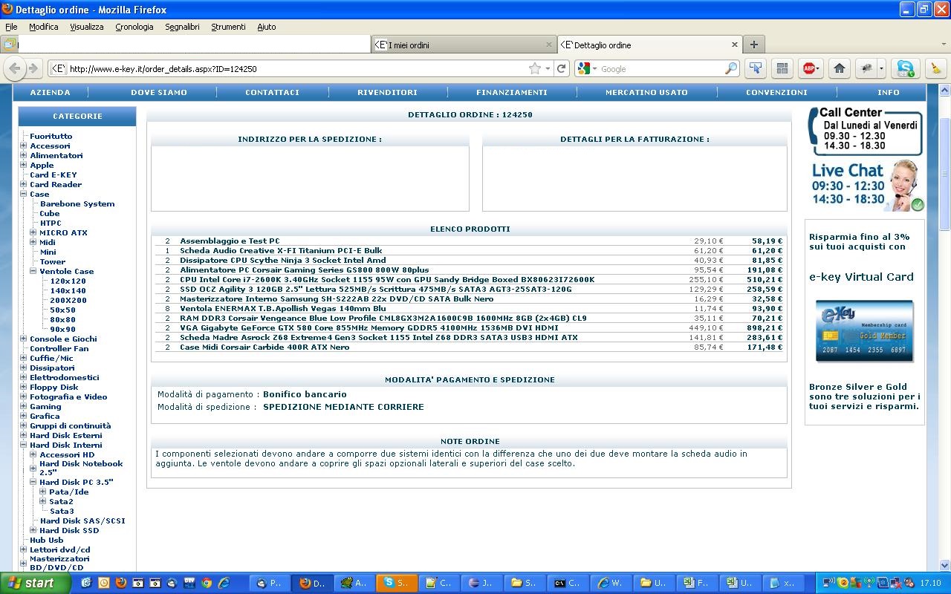Image resolution: width=951 pixels, height=594 pixels.
Task: Expand the Console e Giochi category
Action: point(23,339)
